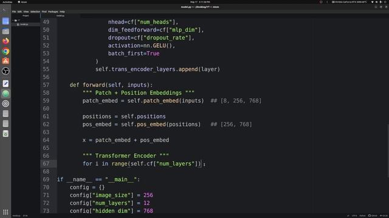The image size is (389, 218).
Task: Open the text editor dock icon
Action: [5, 84]
